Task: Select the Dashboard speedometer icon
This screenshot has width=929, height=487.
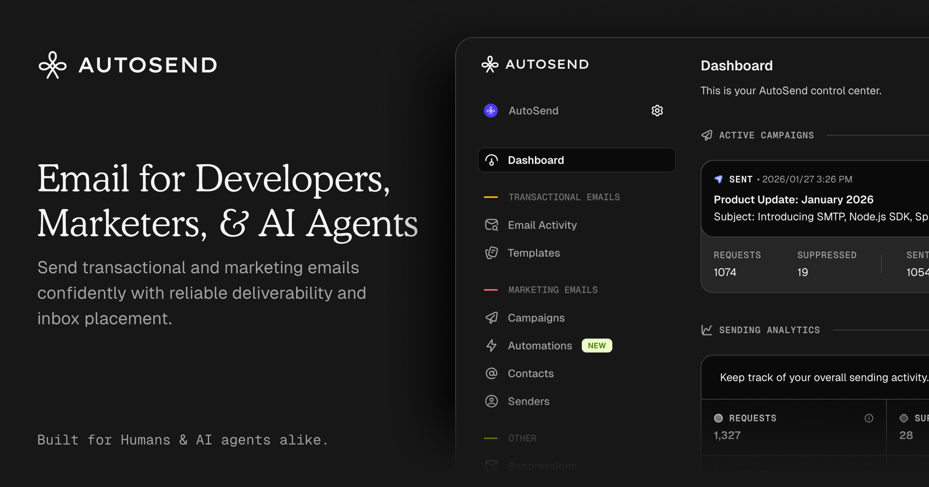Action: pyautogui.click(x=491, y=160)
